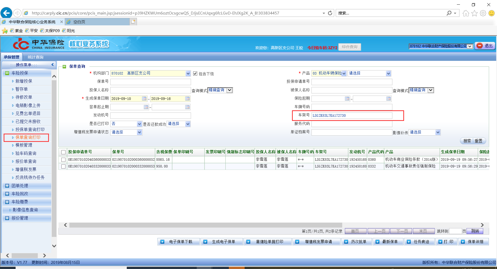Open browser favorites star icon

[x=474, y=13]
